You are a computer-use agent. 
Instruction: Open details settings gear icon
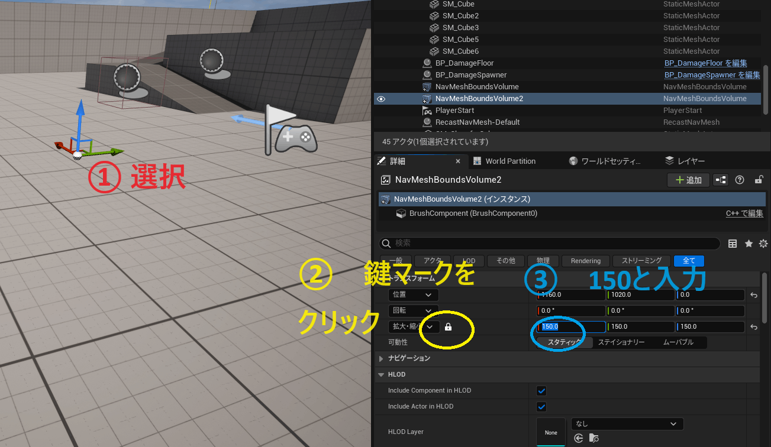click(763, 244)
